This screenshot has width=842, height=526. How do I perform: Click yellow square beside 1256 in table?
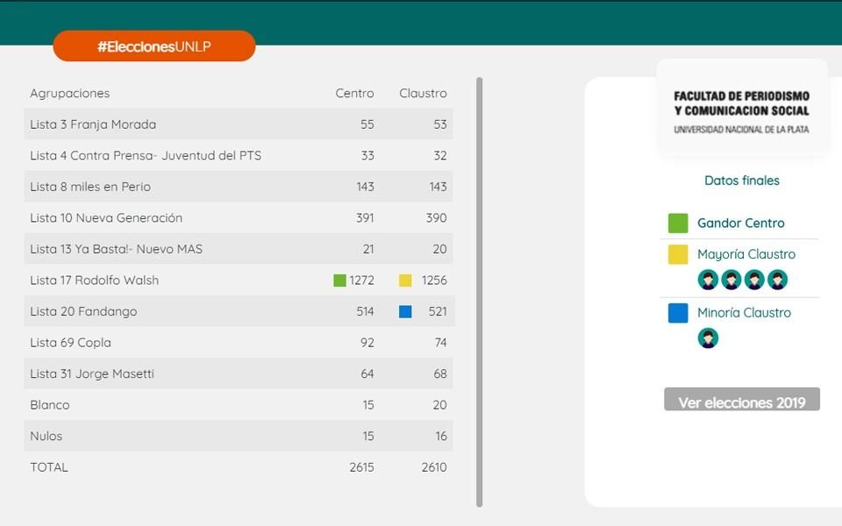[405, 281]
